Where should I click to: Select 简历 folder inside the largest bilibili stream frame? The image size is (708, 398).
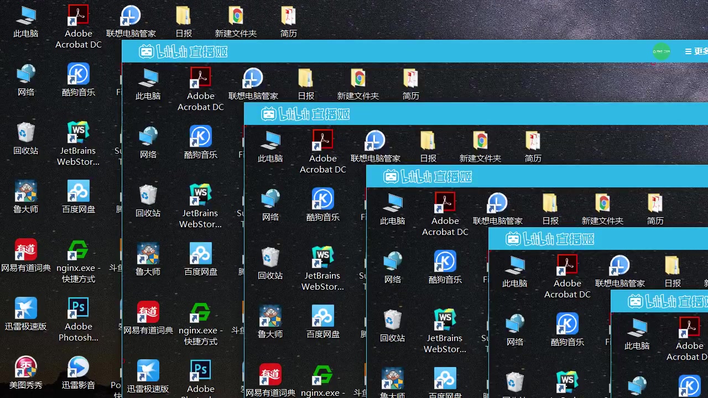[411, 85]
